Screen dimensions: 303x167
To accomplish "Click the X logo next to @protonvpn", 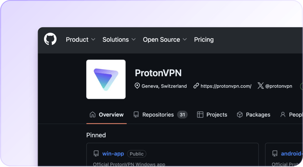I will tap(260, 86).
